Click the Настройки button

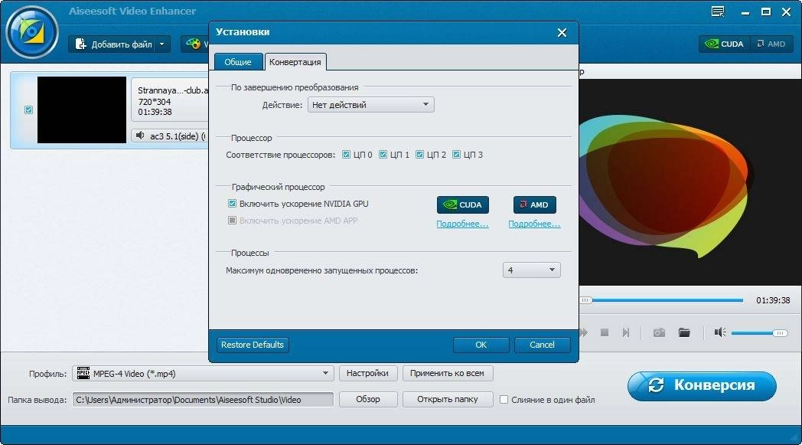367,373
